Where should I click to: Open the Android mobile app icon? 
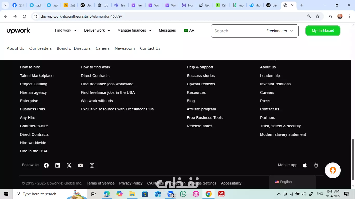click(316, 165)
